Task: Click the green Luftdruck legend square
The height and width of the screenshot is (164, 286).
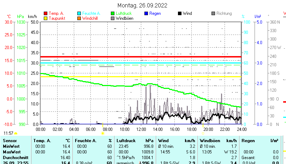Action: [113, 13]
